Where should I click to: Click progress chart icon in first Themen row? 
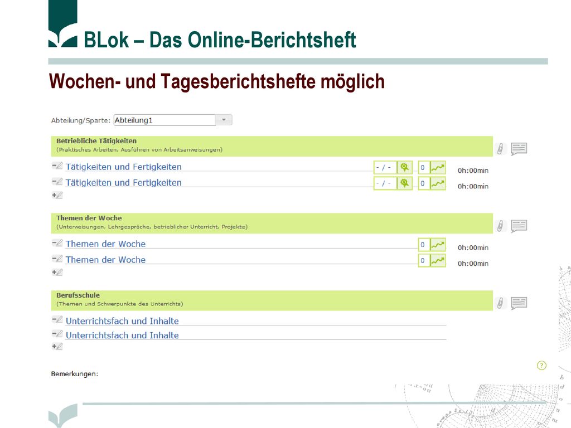click(438, 245)
